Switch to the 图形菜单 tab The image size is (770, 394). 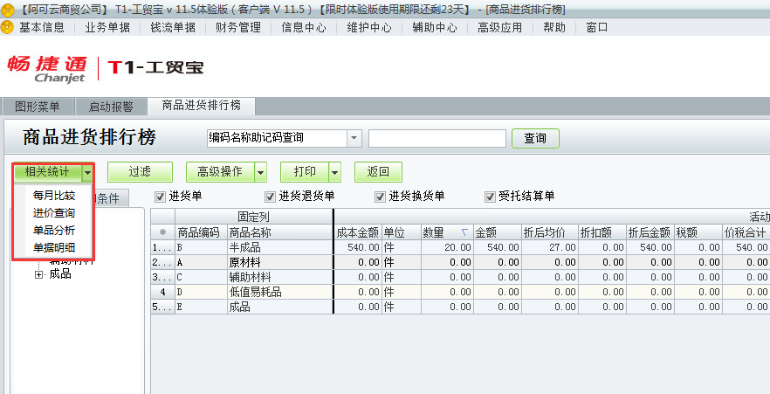click(38, 107)
